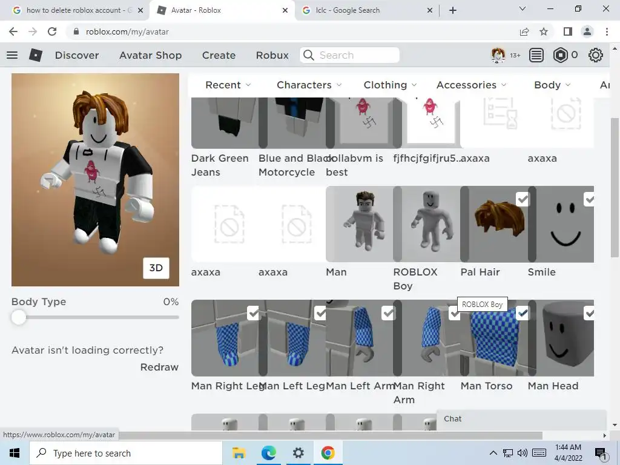This screenshot has width=620, height=465.
Task: Uncheck the Pal Hair item checkbox
Action: 523,199
